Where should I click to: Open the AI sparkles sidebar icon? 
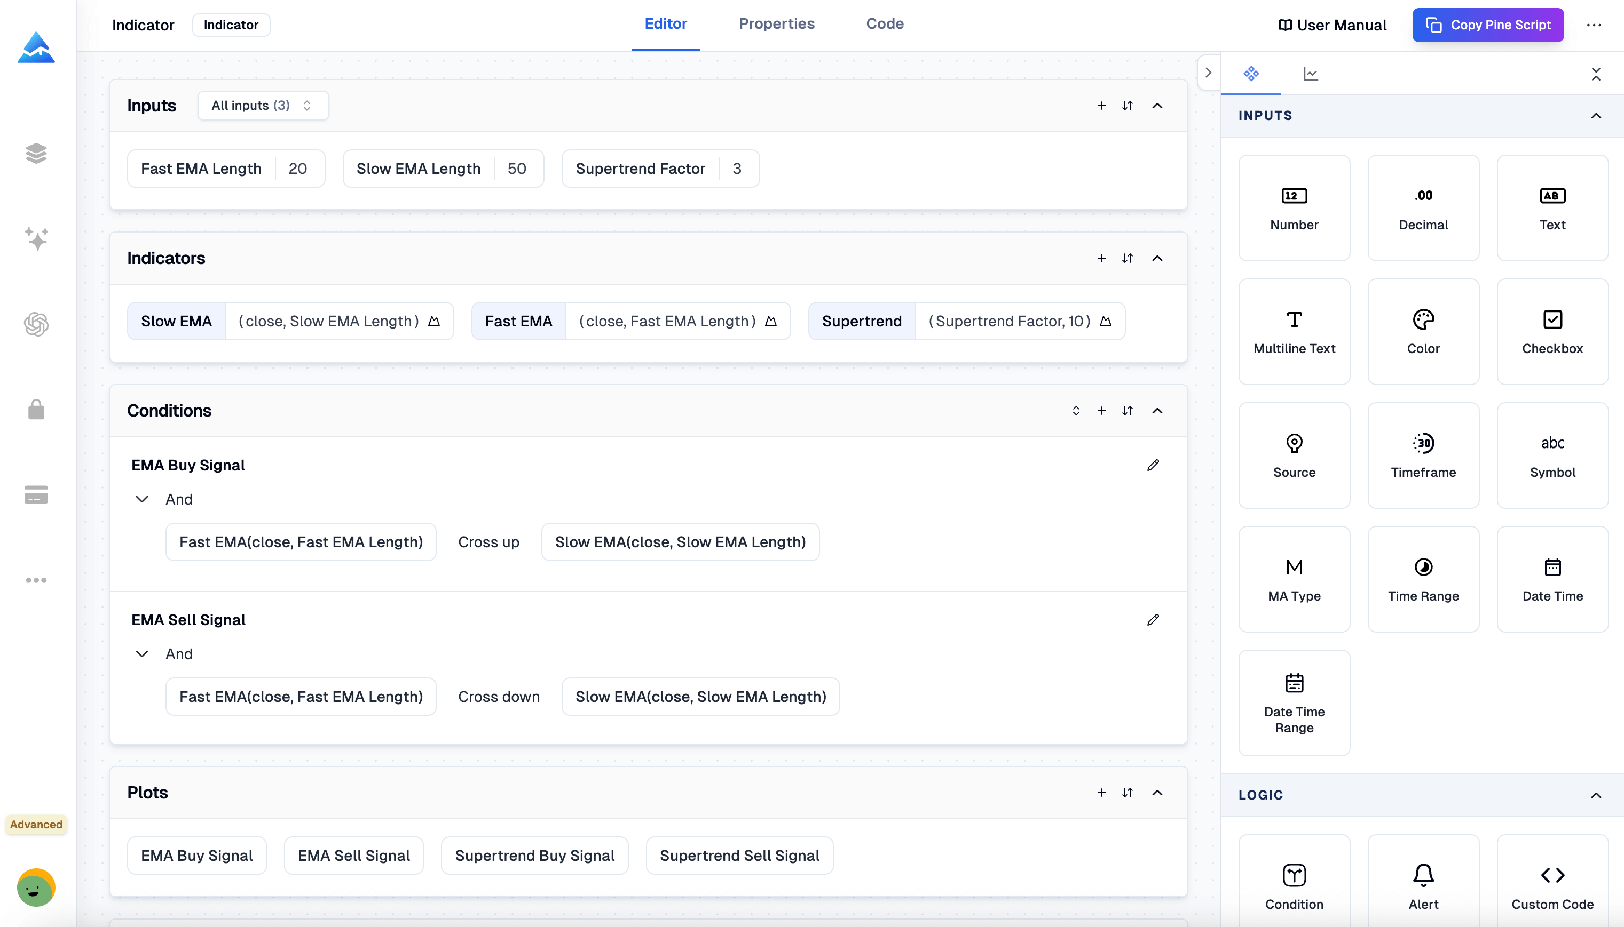pos(36,239)
